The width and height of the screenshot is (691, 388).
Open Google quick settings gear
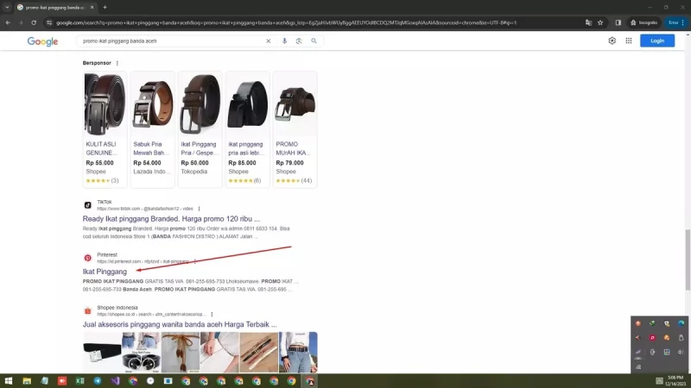[x=612, y=41]
